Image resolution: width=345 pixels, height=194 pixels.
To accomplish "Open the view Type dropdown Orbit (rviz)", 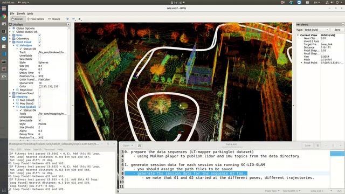I will pyautogui.click(x=316, y=30).
